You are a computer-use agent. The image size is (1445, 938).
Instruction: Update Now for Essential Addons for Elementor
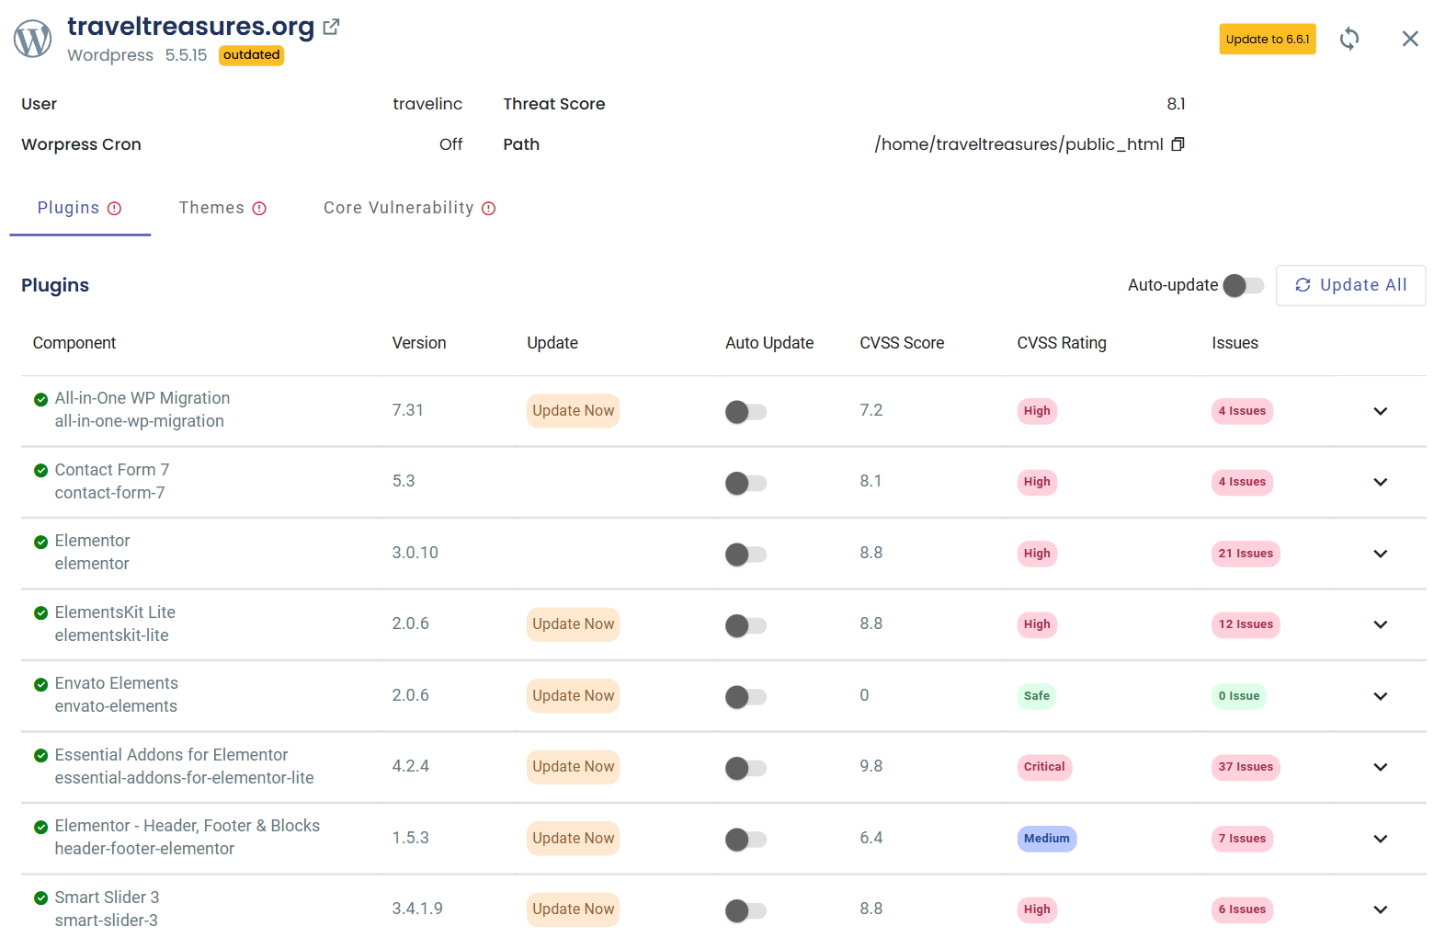click(x=573, y=767)
